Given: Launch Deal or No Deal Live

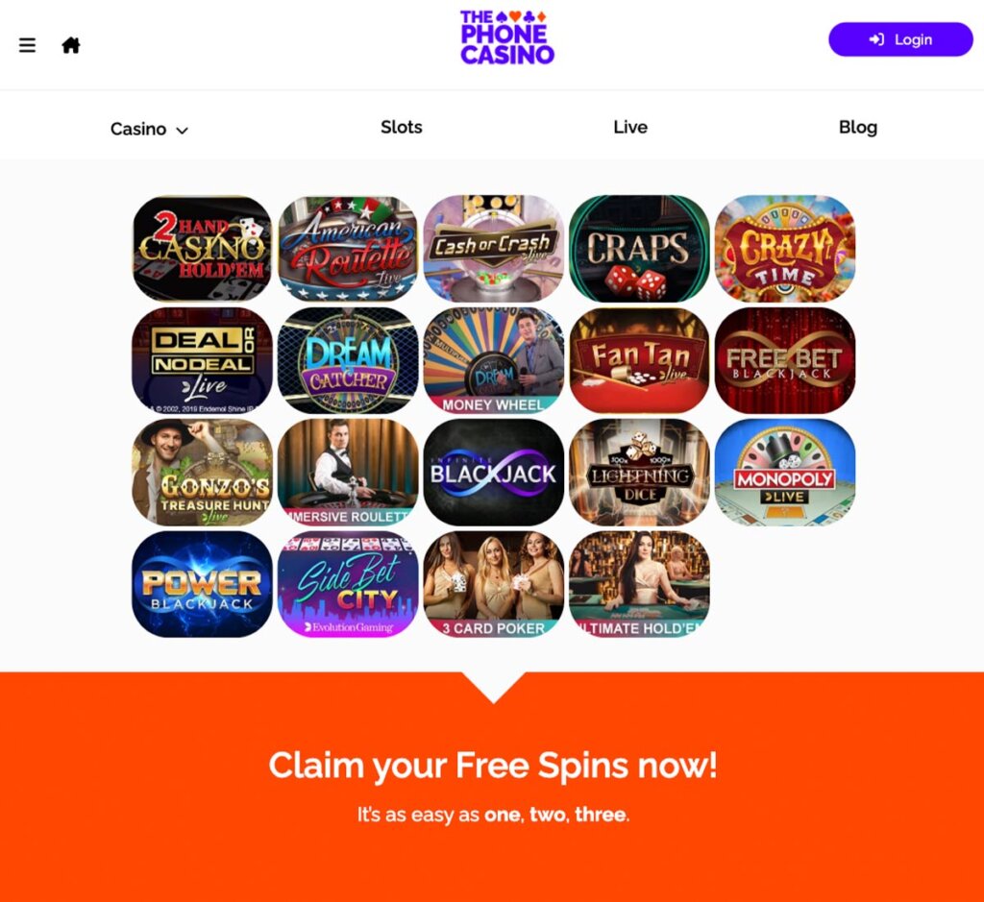Looking at the screenshot, I should click(x=202, y=360).
